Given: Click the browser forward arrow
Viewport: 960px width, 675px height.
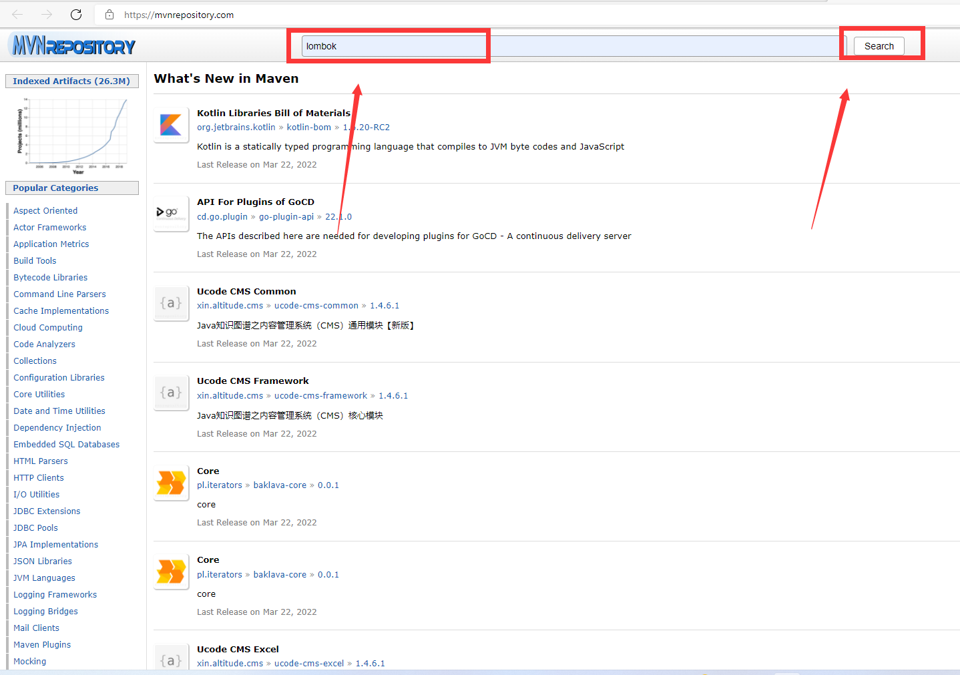Looking at the screenshot, I should (x=47, y=15).
